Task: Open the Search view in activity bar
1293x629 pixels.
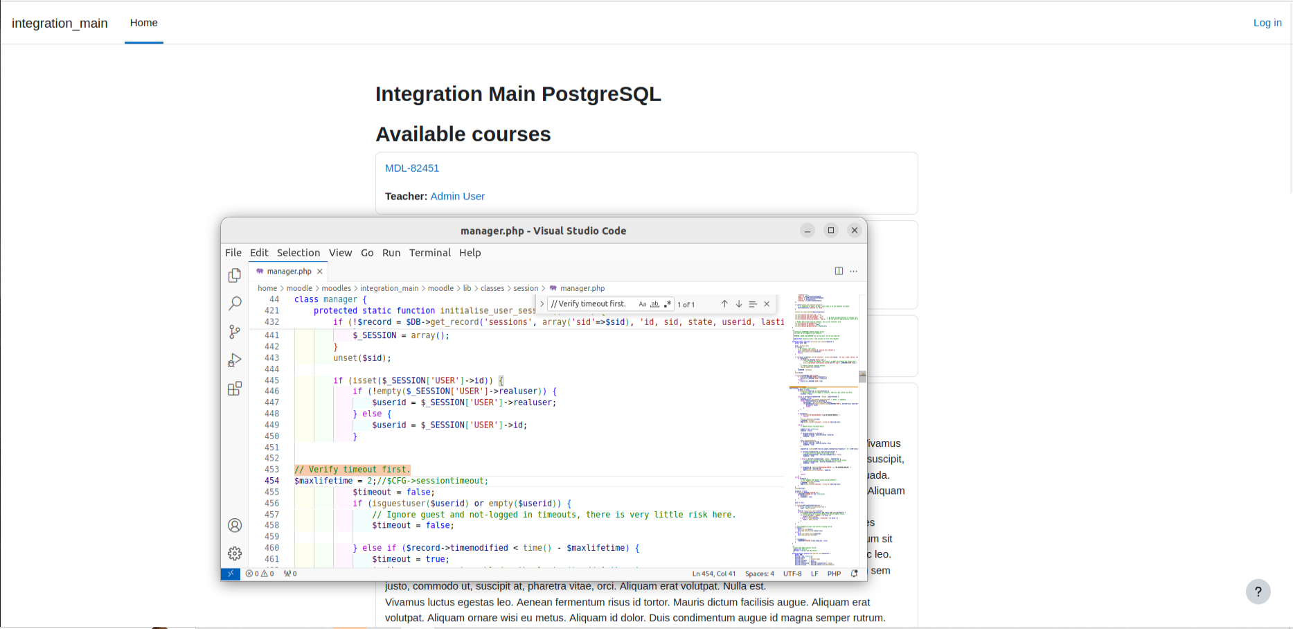Action: [235, 303]
